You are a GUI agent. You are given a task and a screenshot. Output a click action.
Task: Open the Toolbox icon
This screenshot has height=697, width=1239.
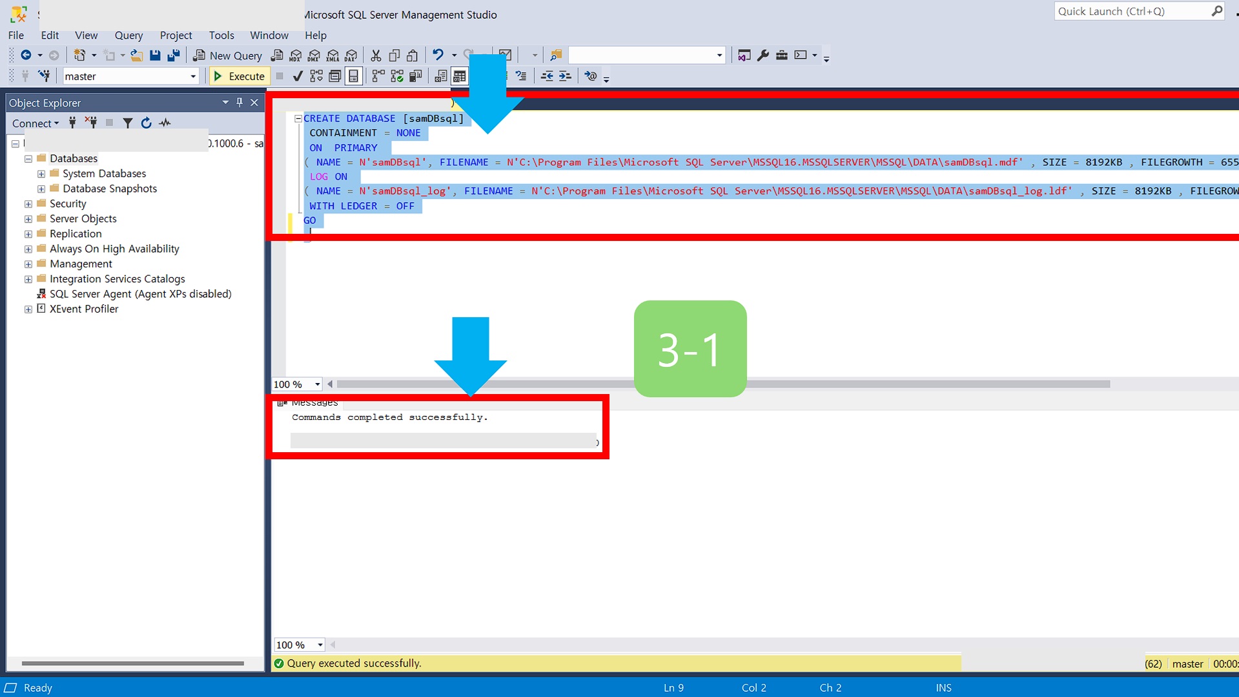(x=782, y=56)
